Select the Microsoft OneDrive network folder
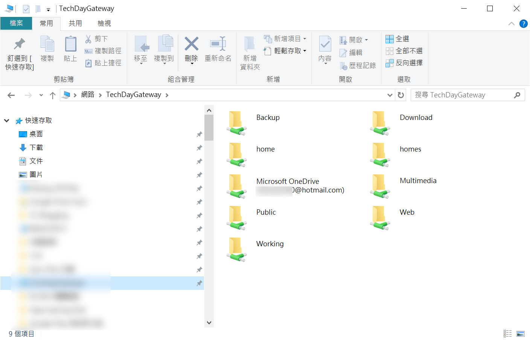 pyautogui.click(x=285, y=186)
